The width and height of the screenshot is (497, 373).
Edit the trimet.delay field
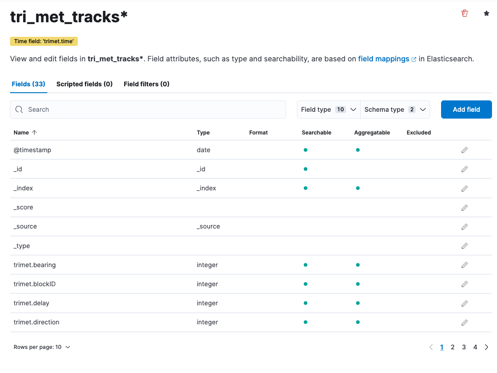[x=464, y=303]
